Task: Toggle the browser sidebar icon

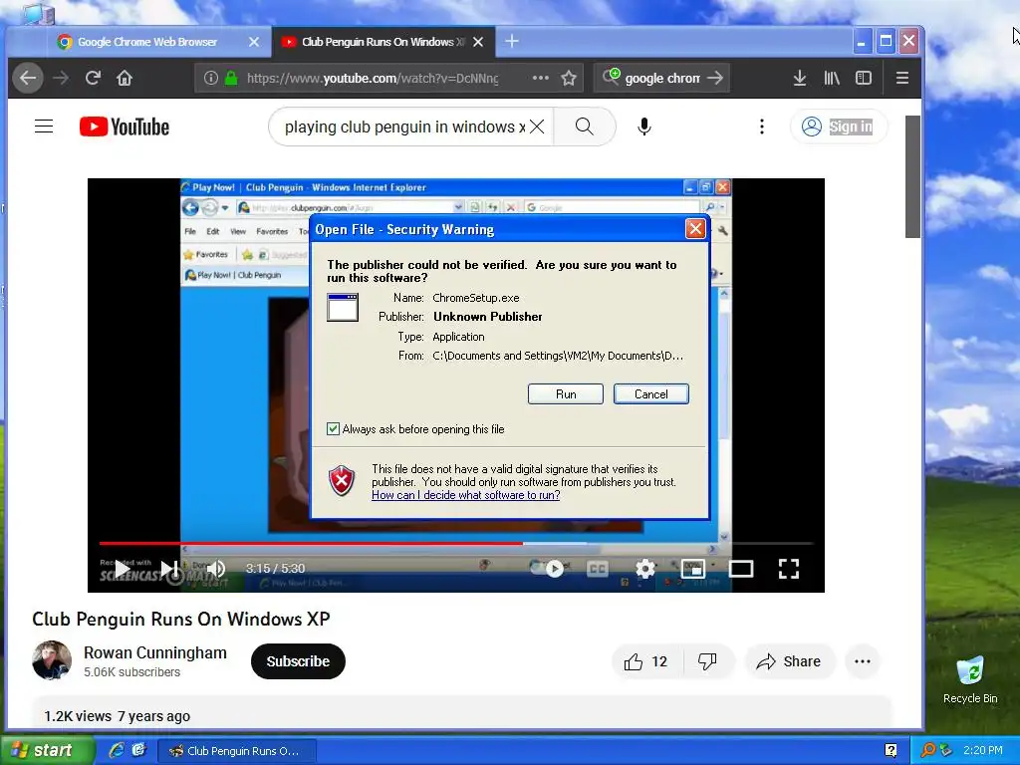Action: pyautogui.click(x=864, y=78)
